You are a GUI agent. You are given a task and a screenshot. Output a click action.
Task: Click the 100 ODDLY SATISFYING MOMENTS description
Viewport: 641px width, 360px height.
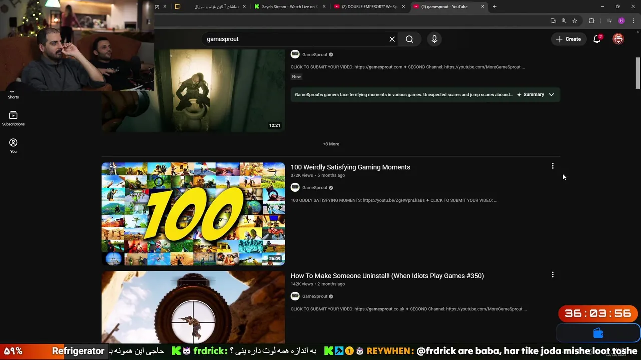[x=394, y=200]
